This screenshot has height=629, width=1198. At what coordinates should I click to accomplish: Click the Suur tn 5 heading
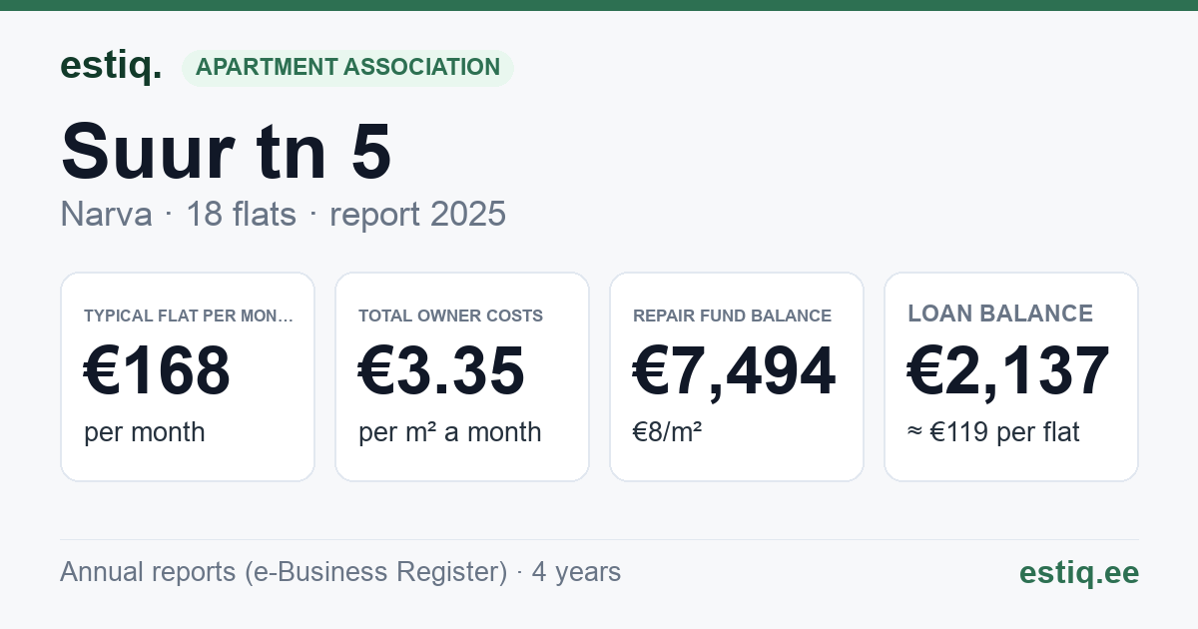(x=227, y=150)
